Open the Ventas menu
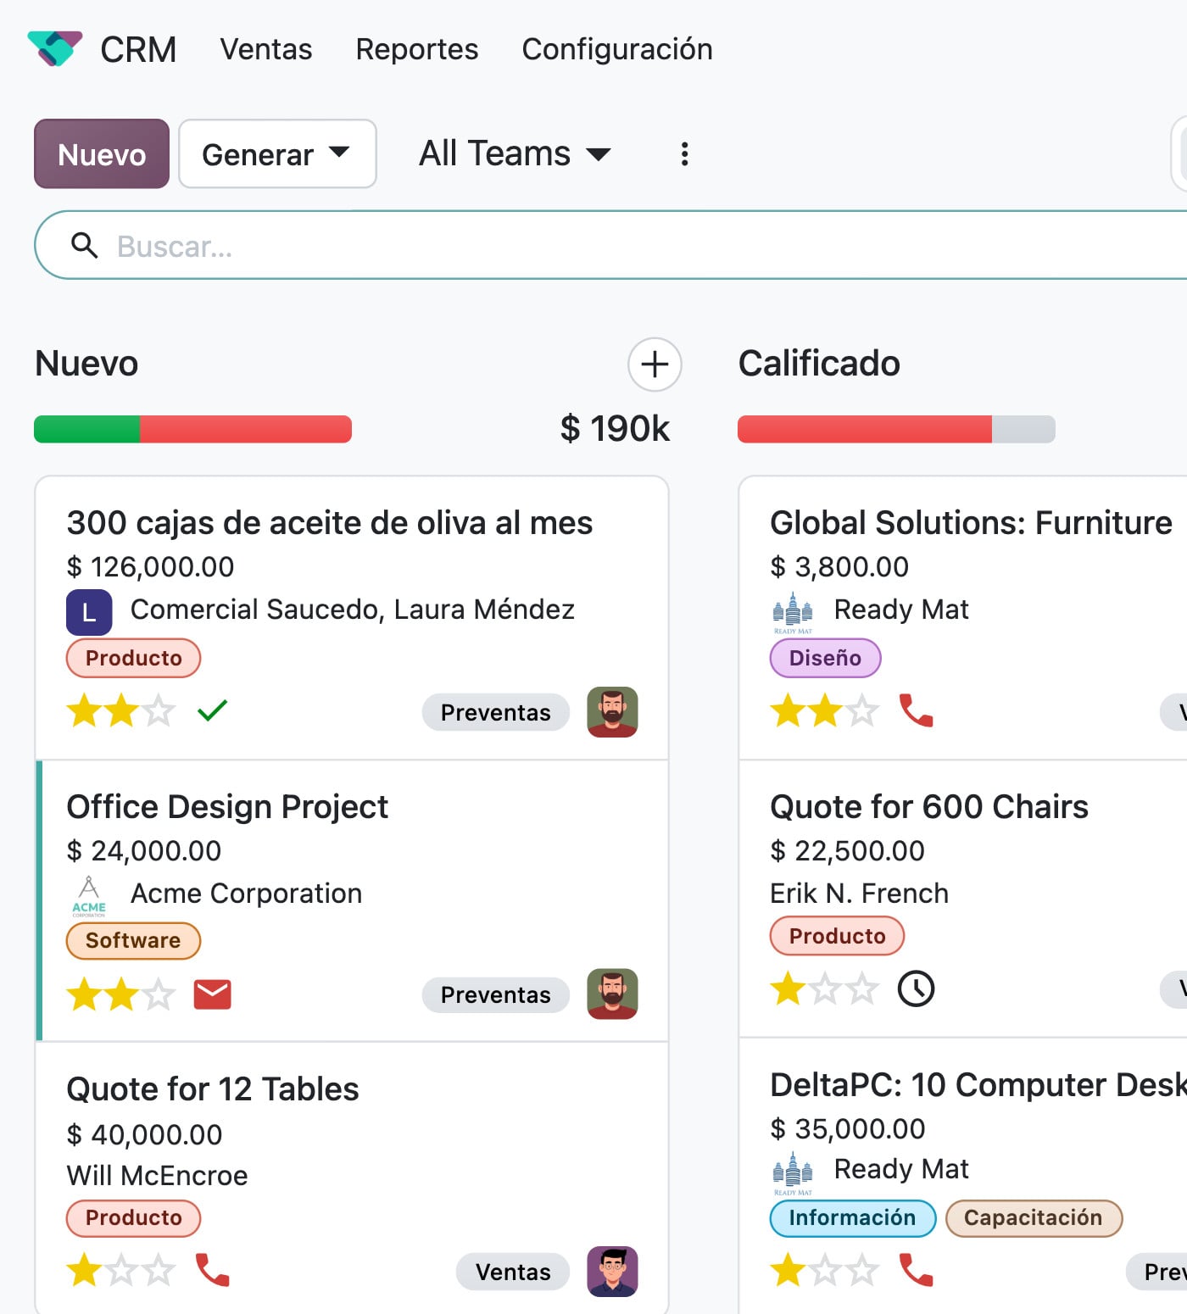This screenshot has height=1314, width=1187. (266, 49)
